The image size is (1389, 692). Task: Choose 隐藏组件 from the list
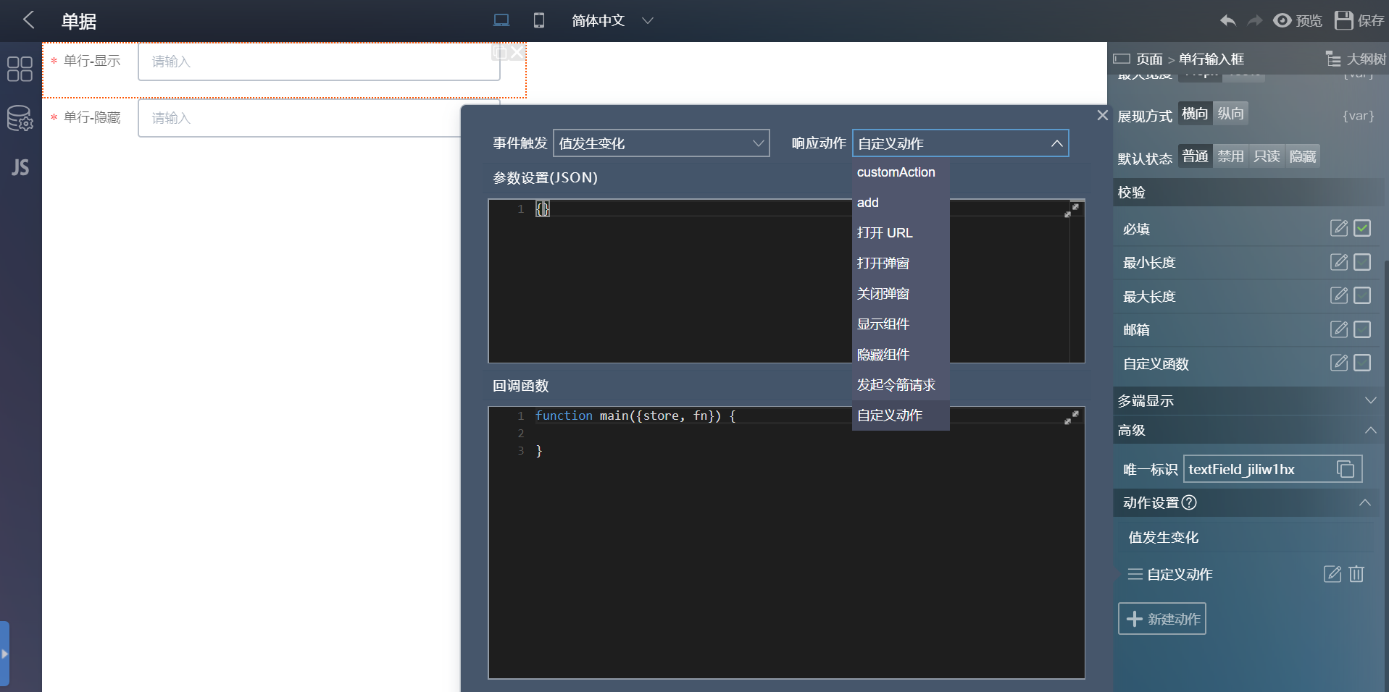pos(901,355)
